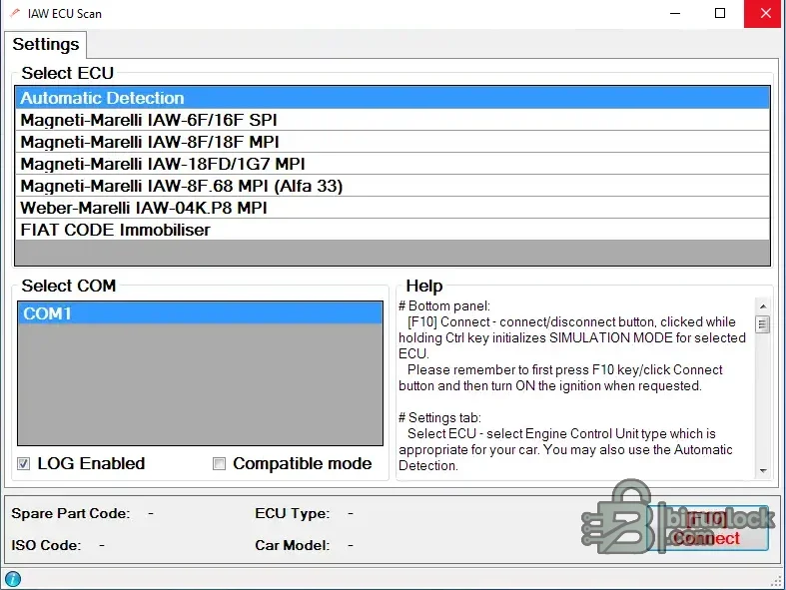Select FIAT CODE Immobiliser entry

point(393,230)
